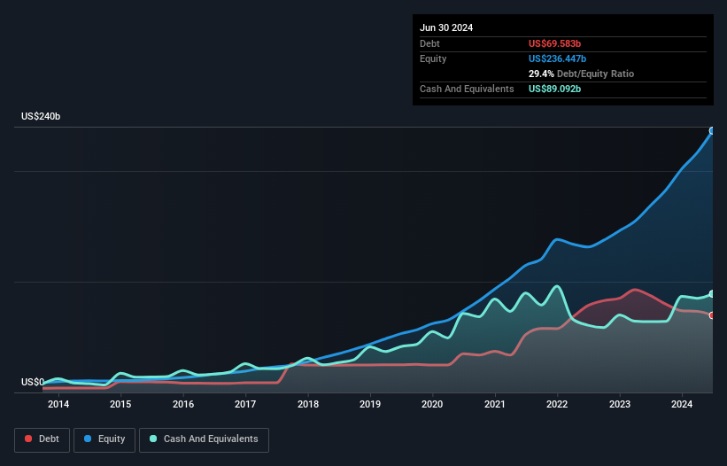
Task: Click the red Debt legend dot
Action: click(28, 439)
